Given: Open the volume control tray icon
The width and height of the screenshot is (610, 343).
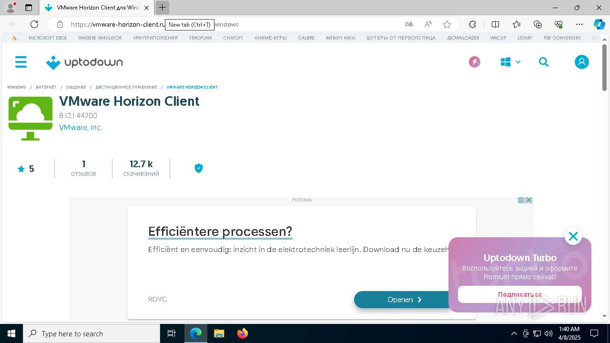Looking at the screenshot, I should (x=549, y=333).
